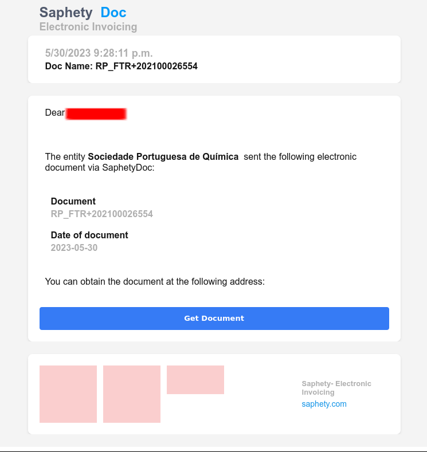The height and width of the screenshot is (452, 427).
Task: Click the bold Document label
Action: click(x=73, y=201)
